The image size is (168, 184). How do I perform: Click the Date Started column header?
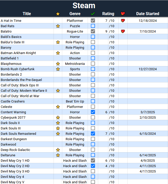148,14
